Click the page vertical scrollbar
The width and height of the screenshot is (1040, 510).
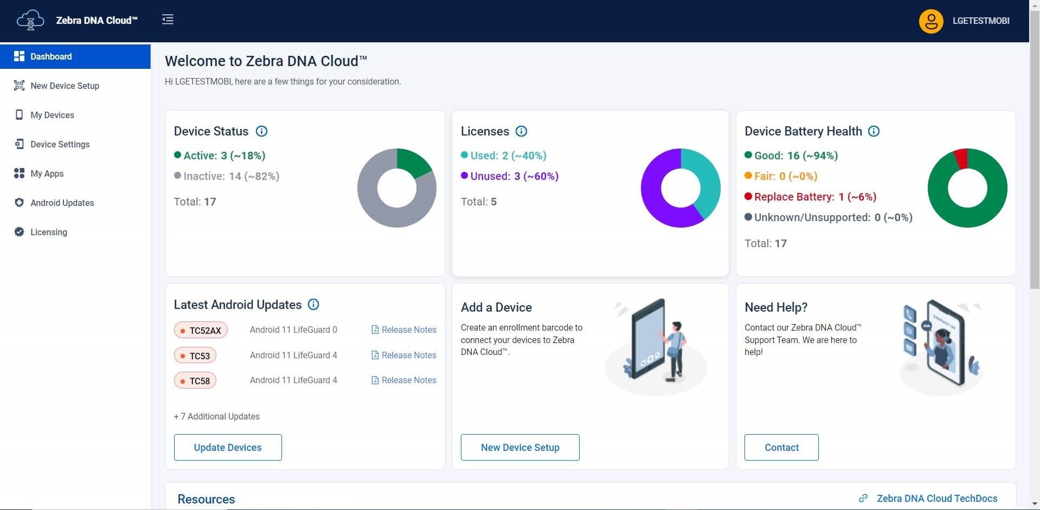click(1034, 163)
